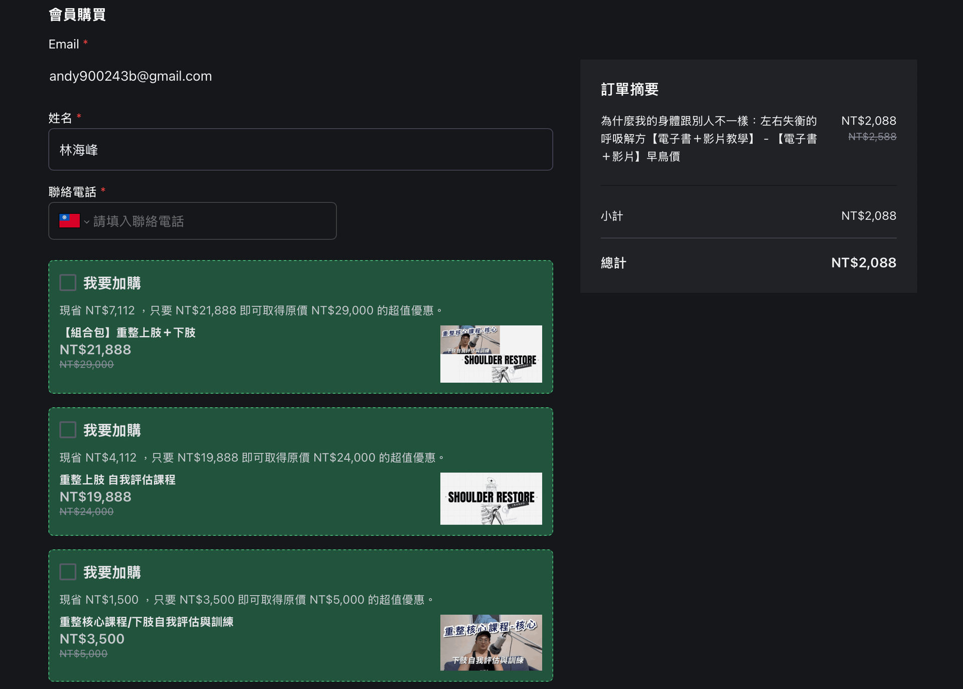Click the 總計 NT$2,088 total amount
This screenshot has height=689, width=963.
tap(863, 263)
